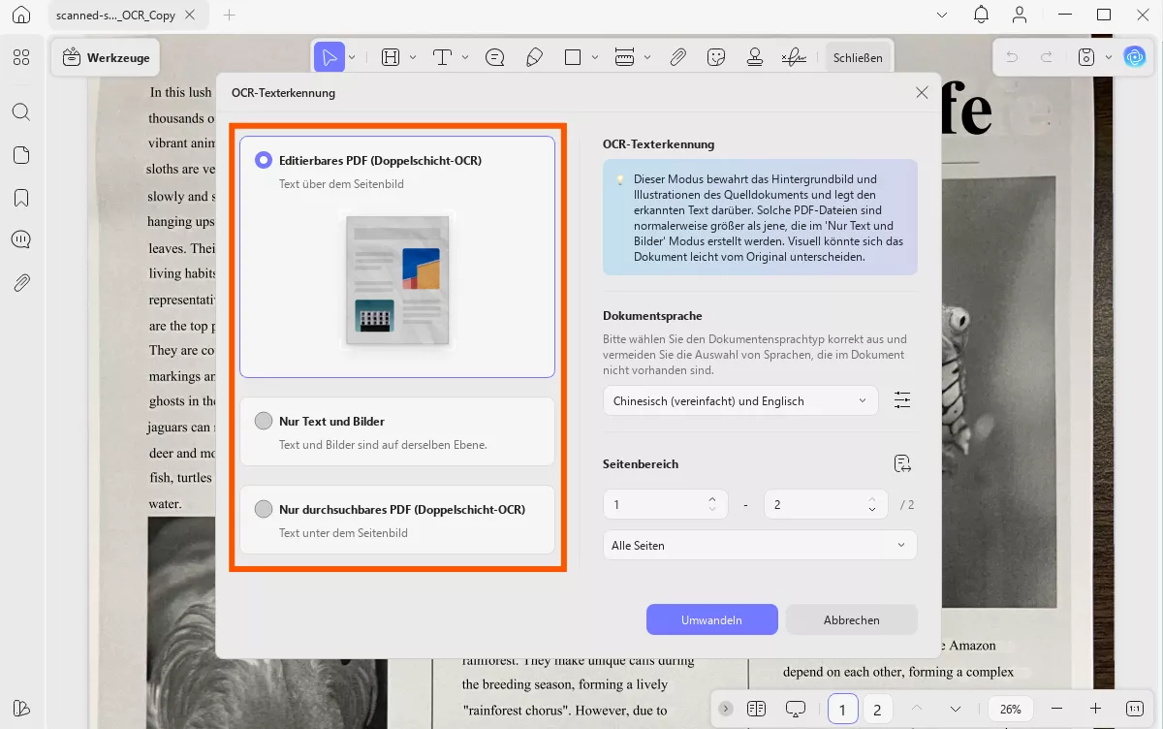Click the attachment paperclip toolbar icon
Viewport: 1163px width, 729px height.
pos(678,57)
